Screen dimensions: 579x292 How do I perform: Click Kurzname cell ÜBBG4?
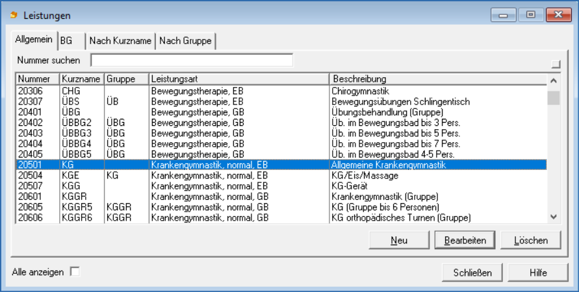point(77,143)
